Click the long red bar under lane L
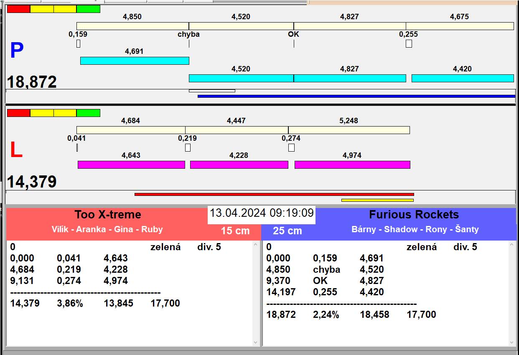The width and height of the screenshot is (519, 355). pyautogui.click(x=274, y=194)
